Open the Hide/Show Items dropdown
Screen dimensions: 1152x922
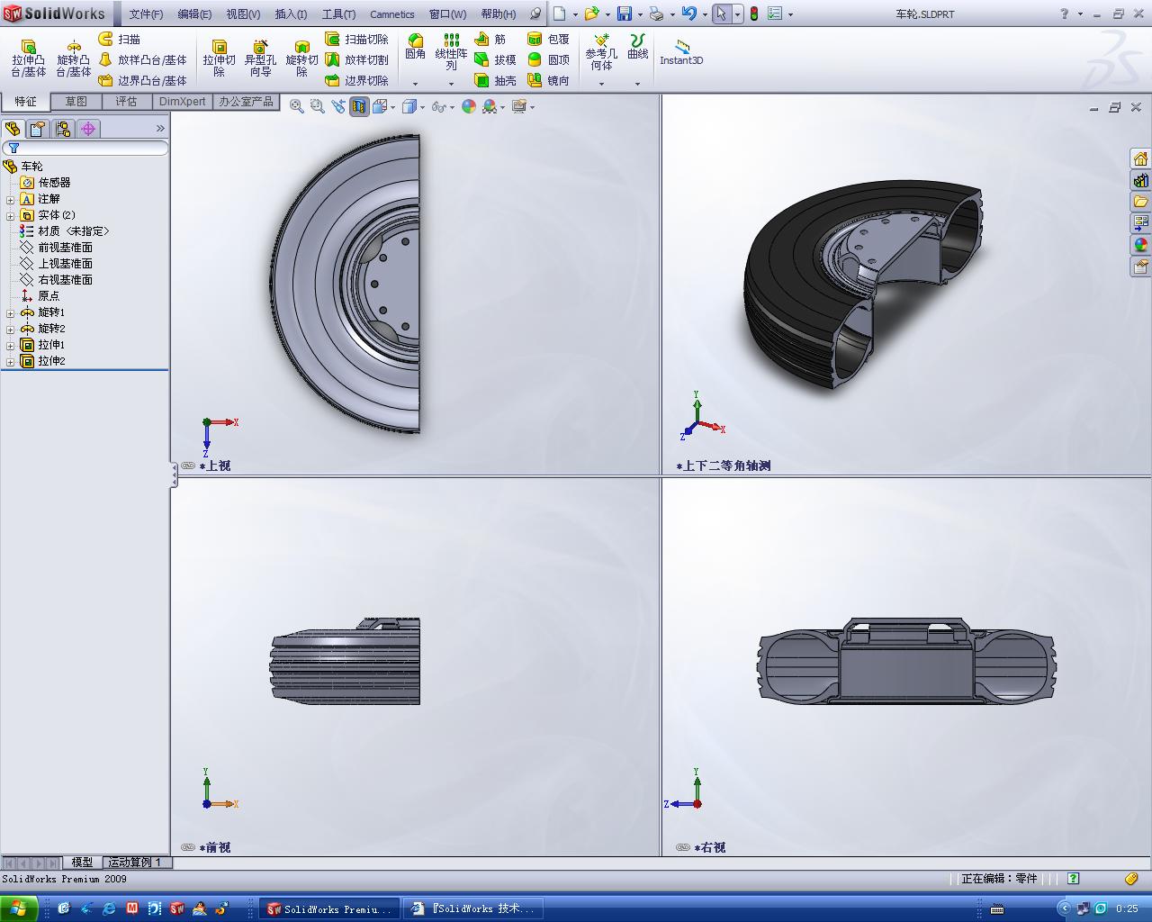pos(452,107)
